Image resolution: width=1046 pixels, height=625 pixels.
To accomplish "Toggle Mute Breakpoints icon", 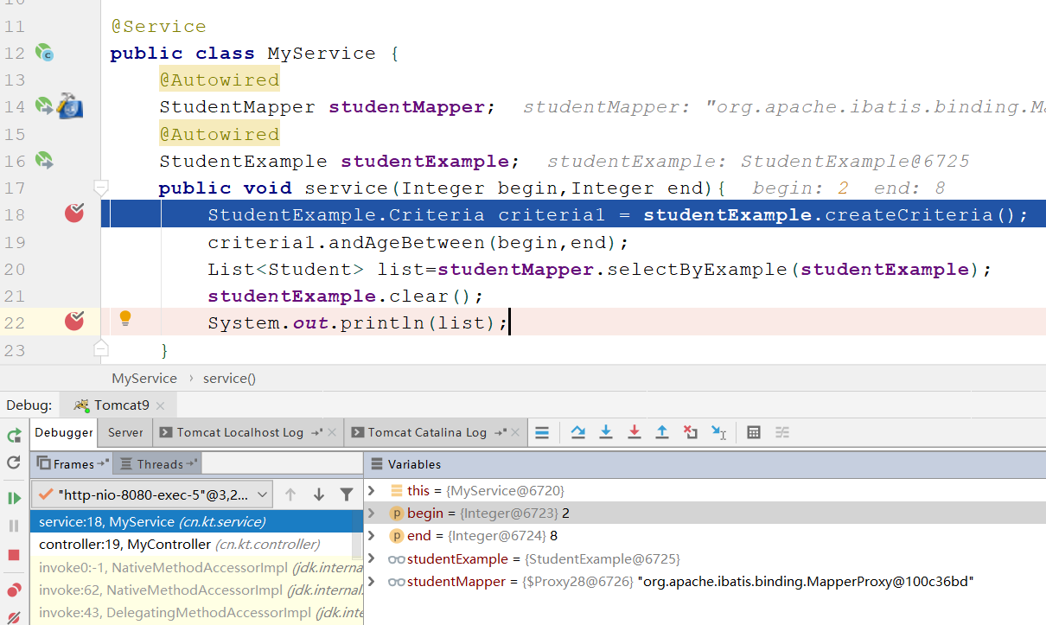I will point(14,617).
